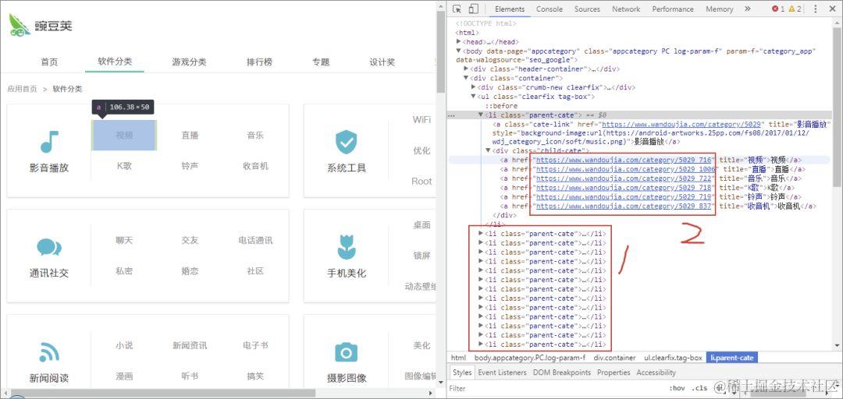This screenshot has width=843, height=399.
Task: Open 专题 navigation item
Action: tap(321, 62)
